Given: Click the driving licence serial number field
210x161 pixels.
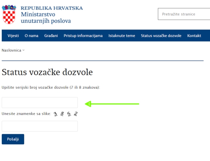Looking at the screenshot, I should point(39,102).
